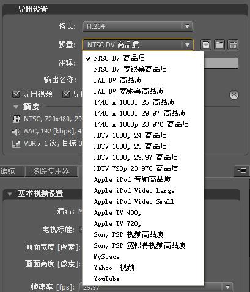Click the import preset folder icon
Screen dimensions: 250x292
(219, 45)
